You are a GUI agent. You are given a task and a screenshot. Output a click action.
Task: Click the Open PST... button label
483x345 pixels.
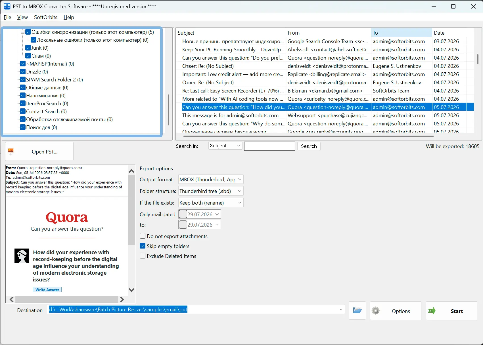click(x=45, y=152)
